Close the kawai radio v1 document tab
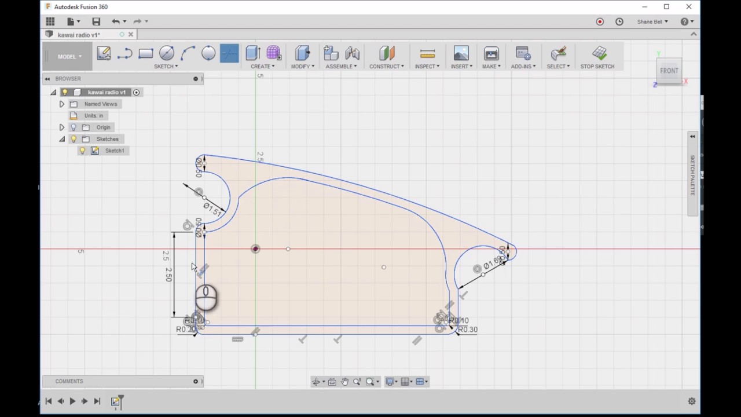The height and width of the screenshot is (417, 741). point(131,35)
